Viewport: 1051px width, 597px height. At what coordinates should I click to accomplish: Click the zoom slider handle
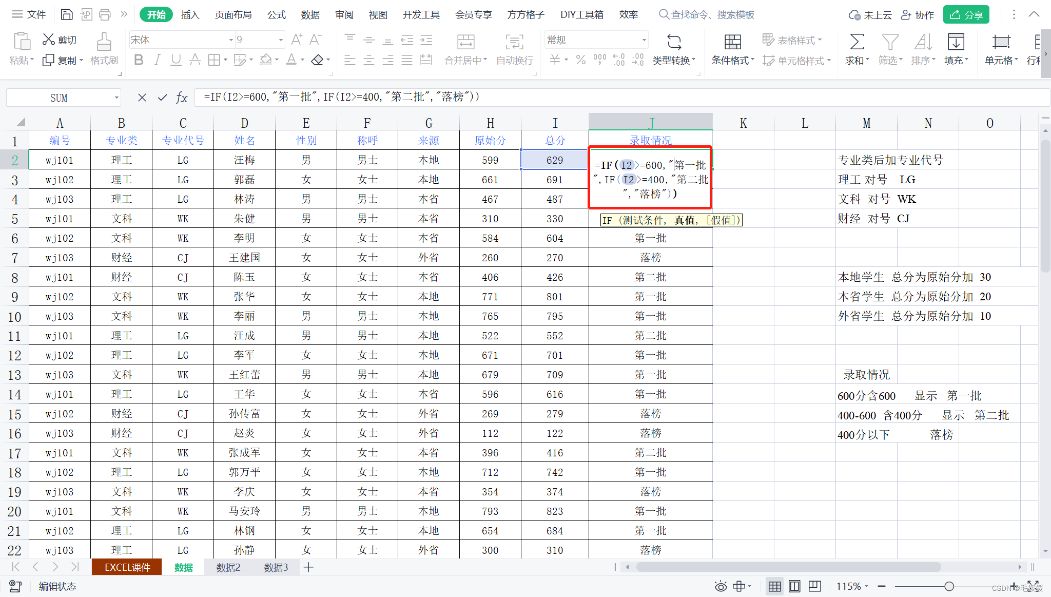(x=949, y=586)
